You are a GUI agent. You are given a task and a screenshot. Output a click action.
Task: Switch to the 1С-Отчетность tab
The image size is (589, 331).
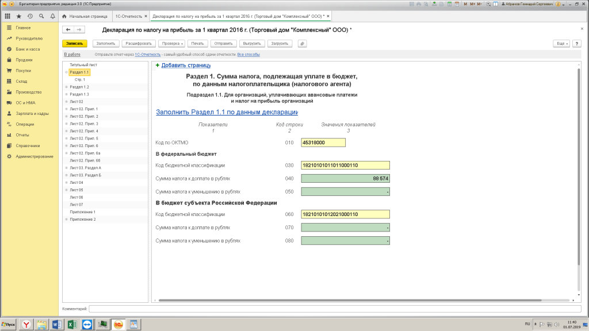tap(128, 17)
